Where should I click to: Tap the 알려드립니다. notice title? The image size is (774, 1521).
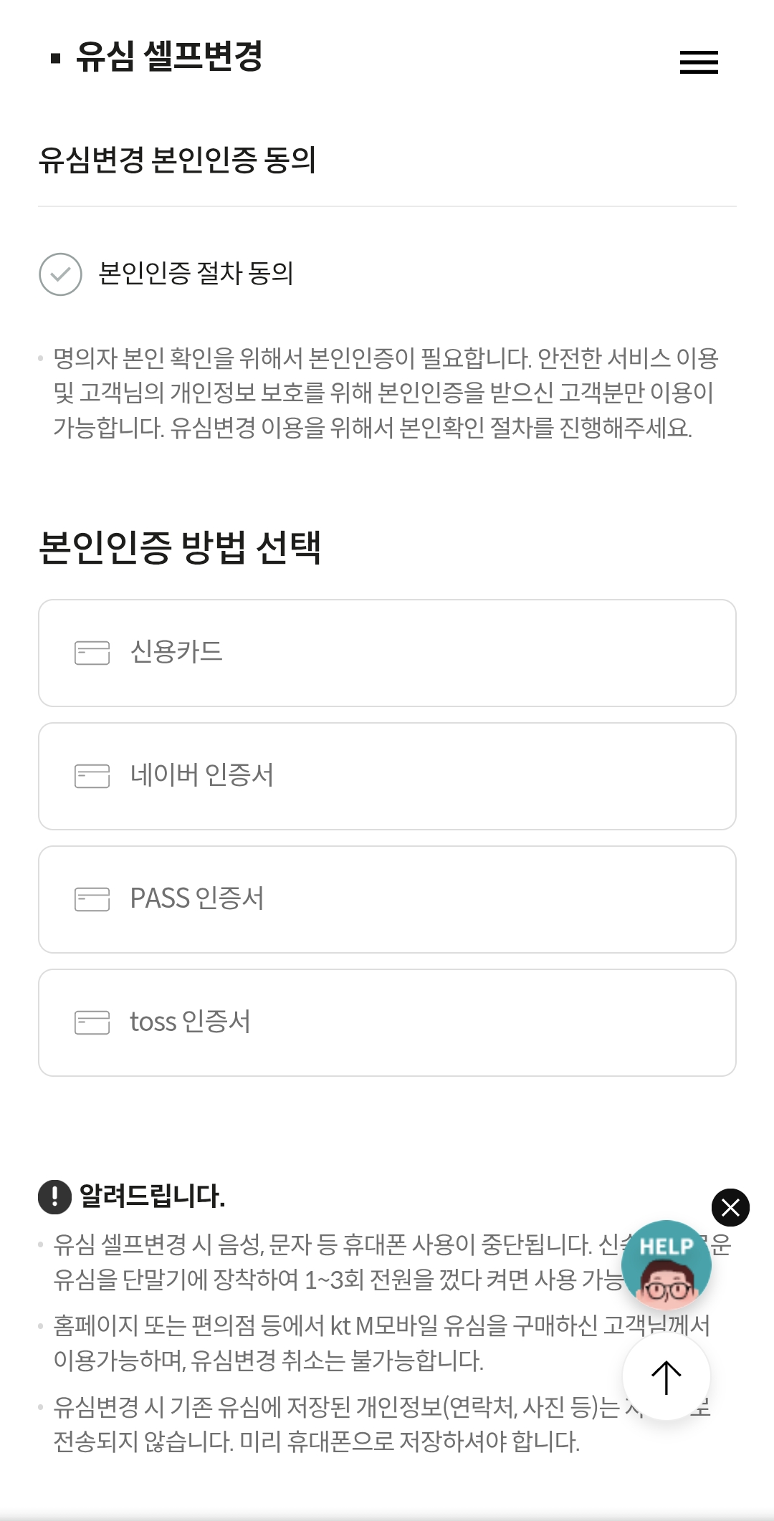[152, 1196]
